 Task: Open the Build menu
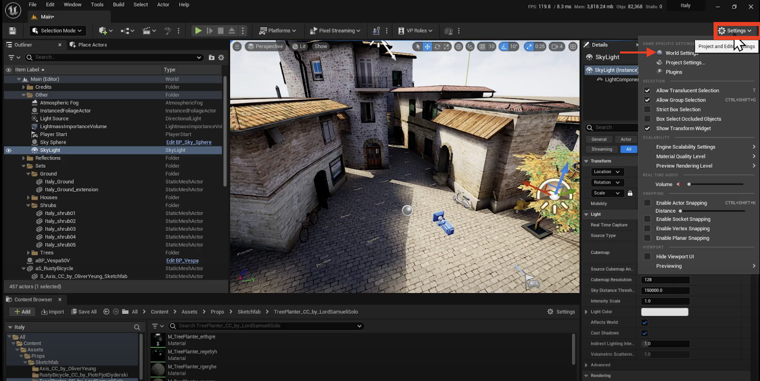click(118, 5)
